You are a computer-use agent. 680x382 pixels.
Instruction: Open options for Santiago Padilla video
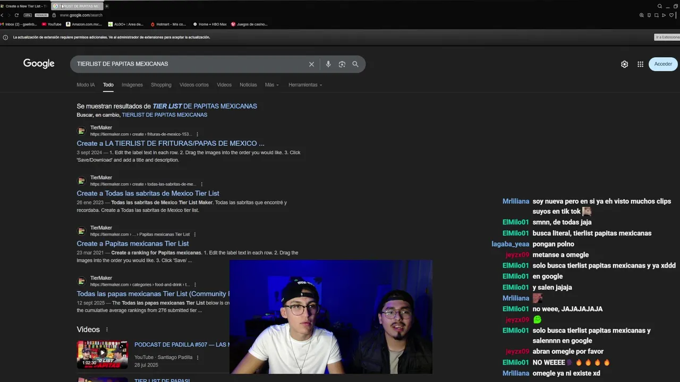pos(198,358)
